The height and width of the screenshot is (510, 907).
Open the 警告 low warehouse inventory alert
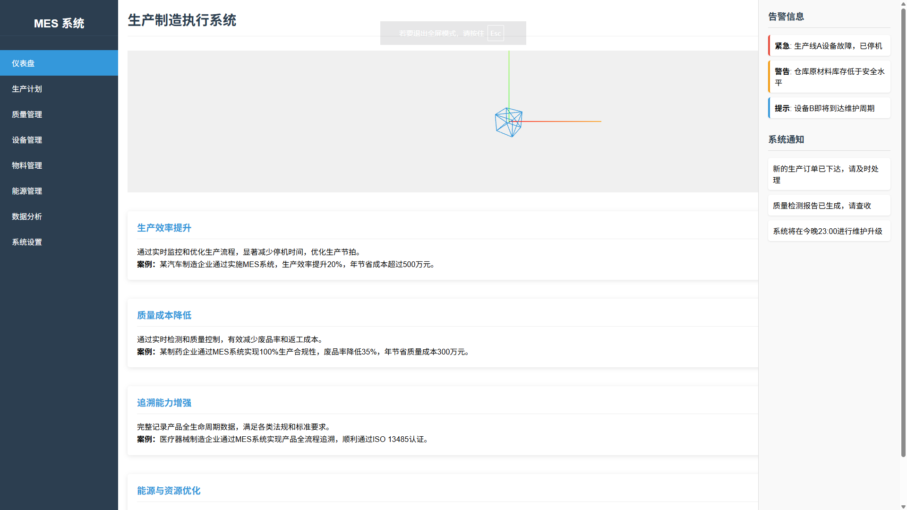[x=829, y=77]
